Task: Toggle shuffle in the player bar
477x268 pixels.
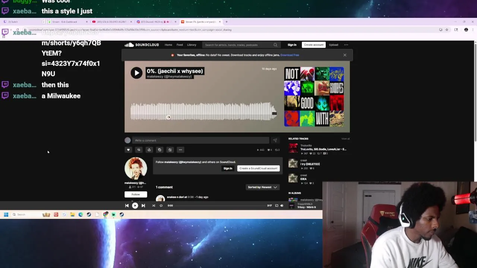Action: coord(154,205)
